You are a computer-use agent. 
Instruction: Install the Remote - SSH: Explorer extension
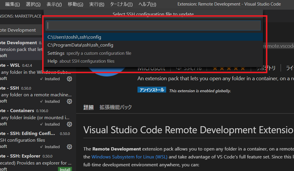coord(65,169)
